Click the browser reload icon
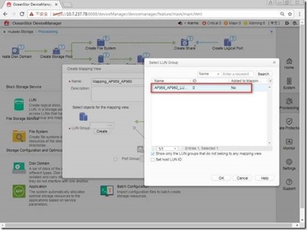This screenshot has height=230, width=307. click(x=22, y=14)
